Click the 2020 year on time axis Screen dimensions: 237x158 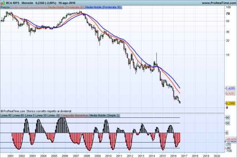217,156
